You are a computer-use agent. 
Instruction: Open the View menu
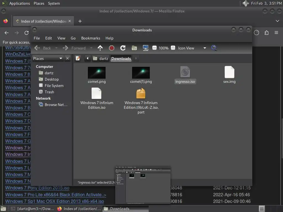(61, 38)
